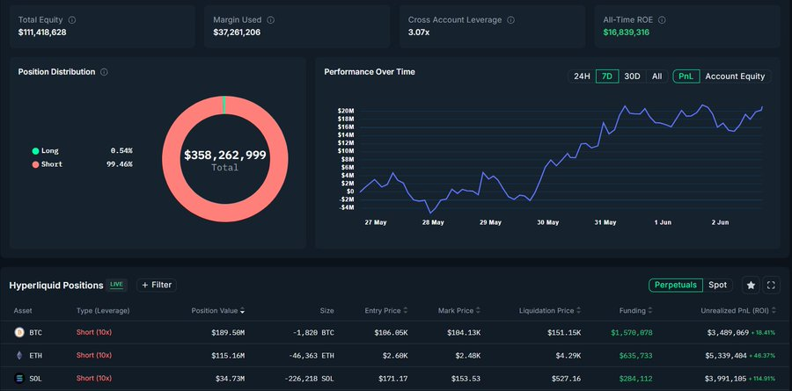
Task: Click the Type (Leverage) column header
Action: coord(103,311)
